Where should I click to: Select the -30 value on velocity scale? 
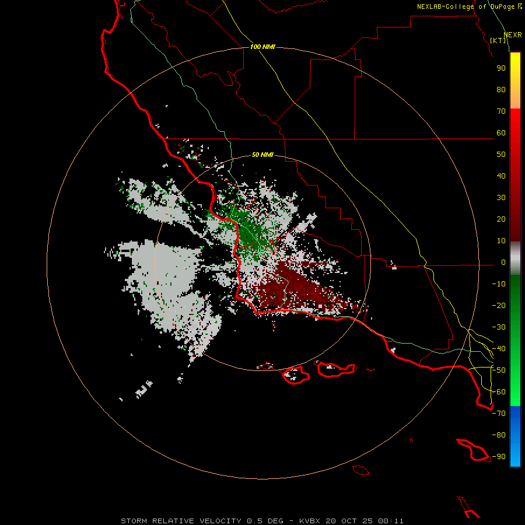[499, 327]
